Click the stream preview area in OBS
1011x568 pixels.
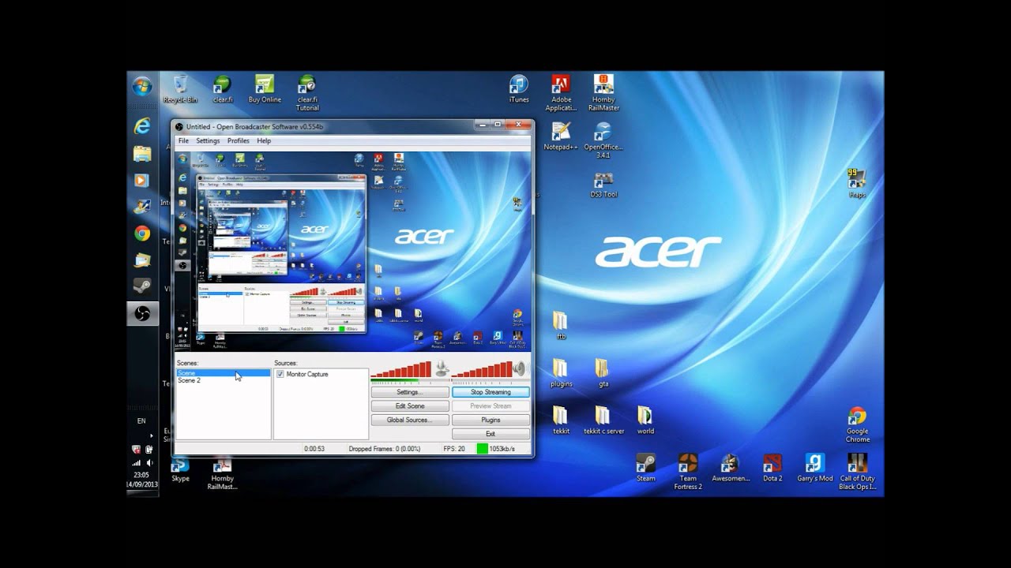[352, 251]
